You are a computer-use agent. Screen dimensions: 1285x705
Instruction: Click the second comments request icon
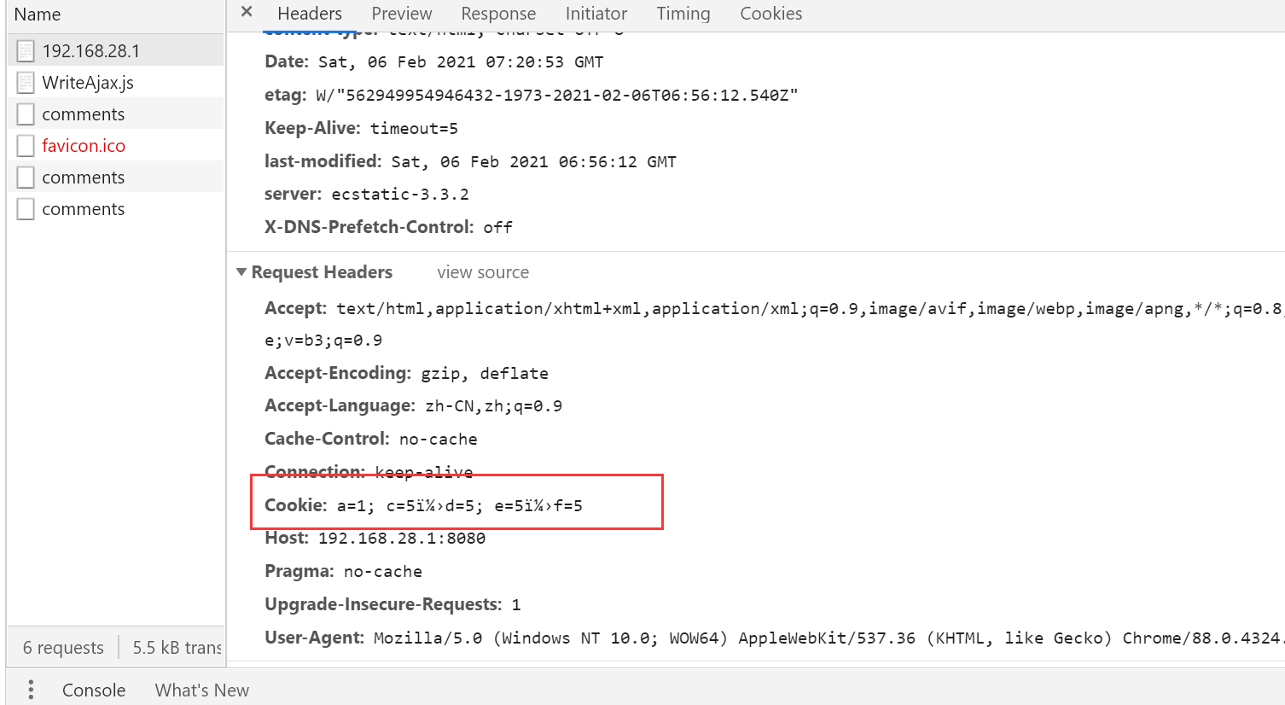click(26, 178)
